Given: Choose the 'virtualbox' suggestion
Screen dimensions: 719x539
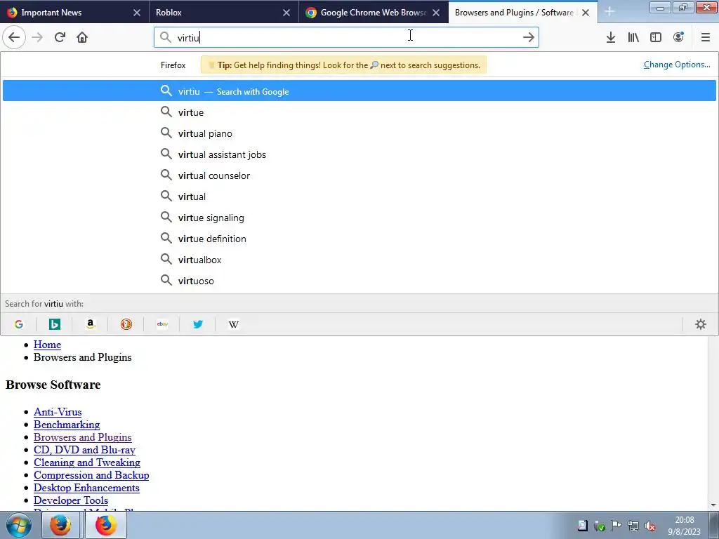Looking at the screenshot, I should point(359,260).
